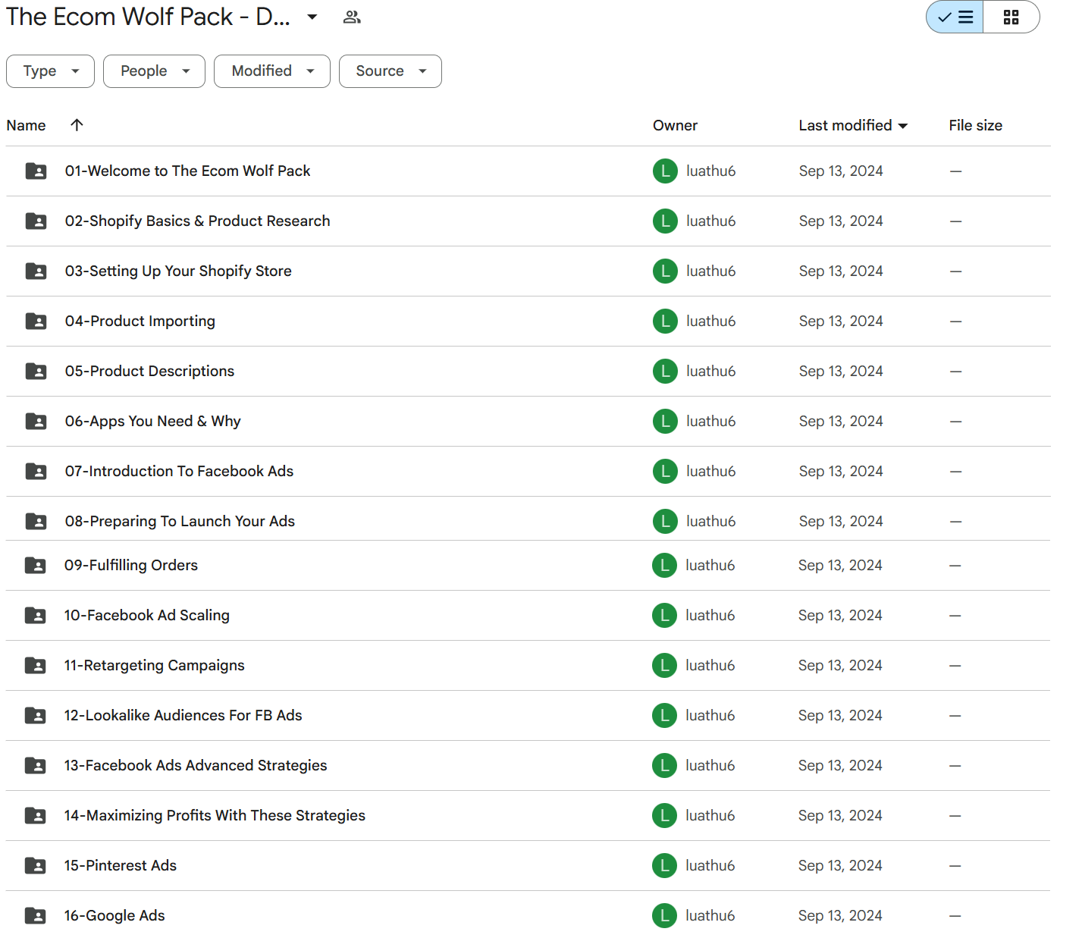The width and height of the screenshot is (1082, 938).
Task: Click folder icon for 08-Preparing To Launch Your Ads
Action: coord(36,521)
